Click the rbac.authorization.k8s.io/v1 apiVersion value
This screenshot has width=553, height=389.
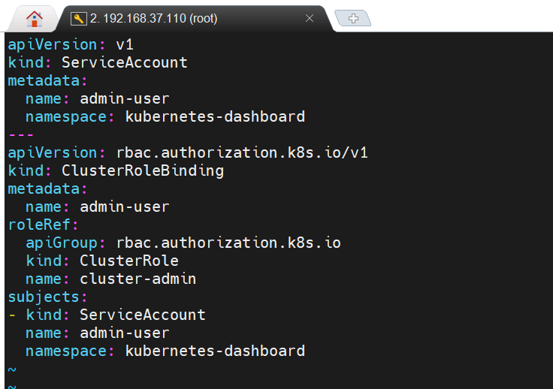pyautogui.click(x=242, y=153)
